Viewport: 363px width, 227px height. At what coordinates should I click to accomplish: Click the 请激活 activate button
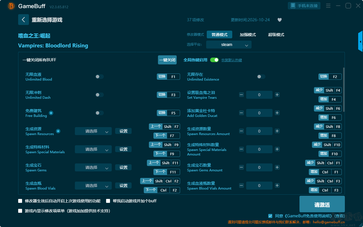tap(322, 204)
